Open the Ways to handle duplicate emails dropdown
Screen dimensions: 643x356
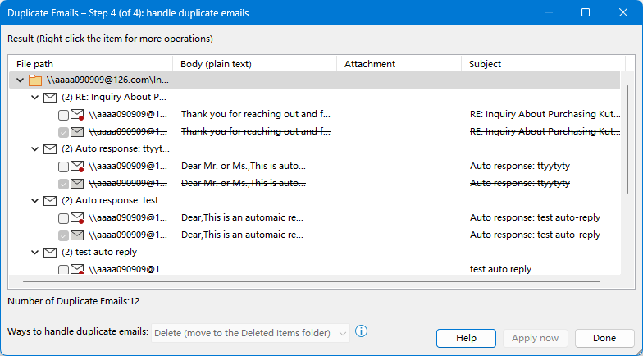(x=251, y=333)
